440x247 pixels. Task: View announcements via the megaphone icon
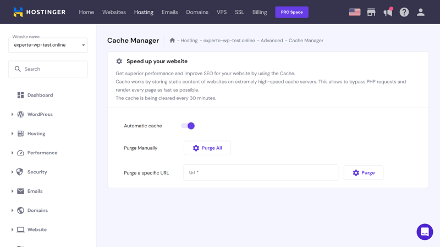click(388, 12)
